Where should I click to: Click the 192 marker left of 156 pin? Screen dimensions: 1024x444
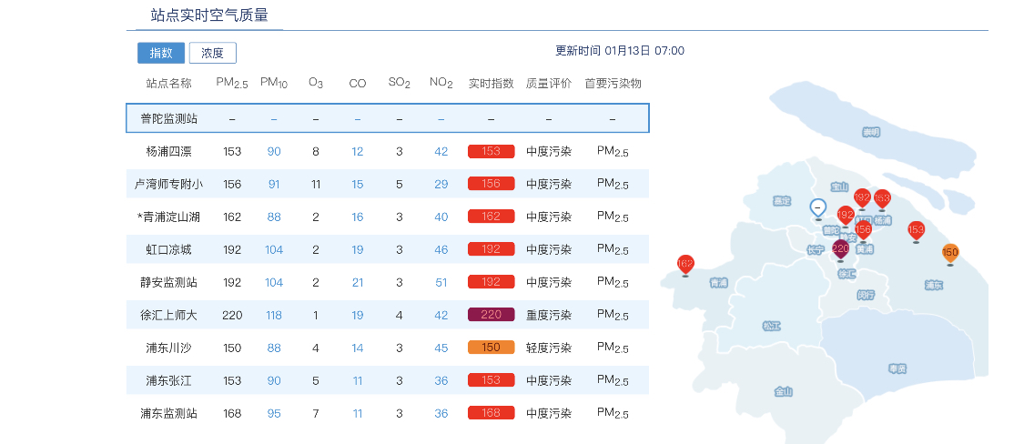pyautogui.click(x=846, y=216)
